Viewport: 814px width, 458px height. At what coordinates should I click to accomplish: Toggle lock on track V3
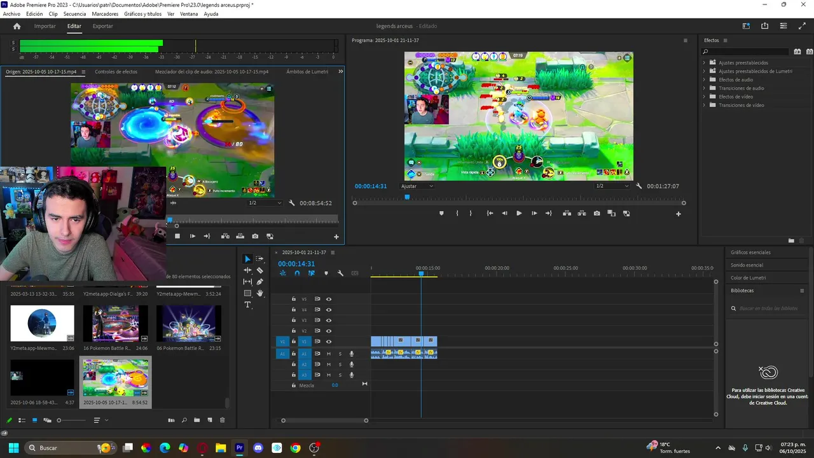click(x=293, y=320)
